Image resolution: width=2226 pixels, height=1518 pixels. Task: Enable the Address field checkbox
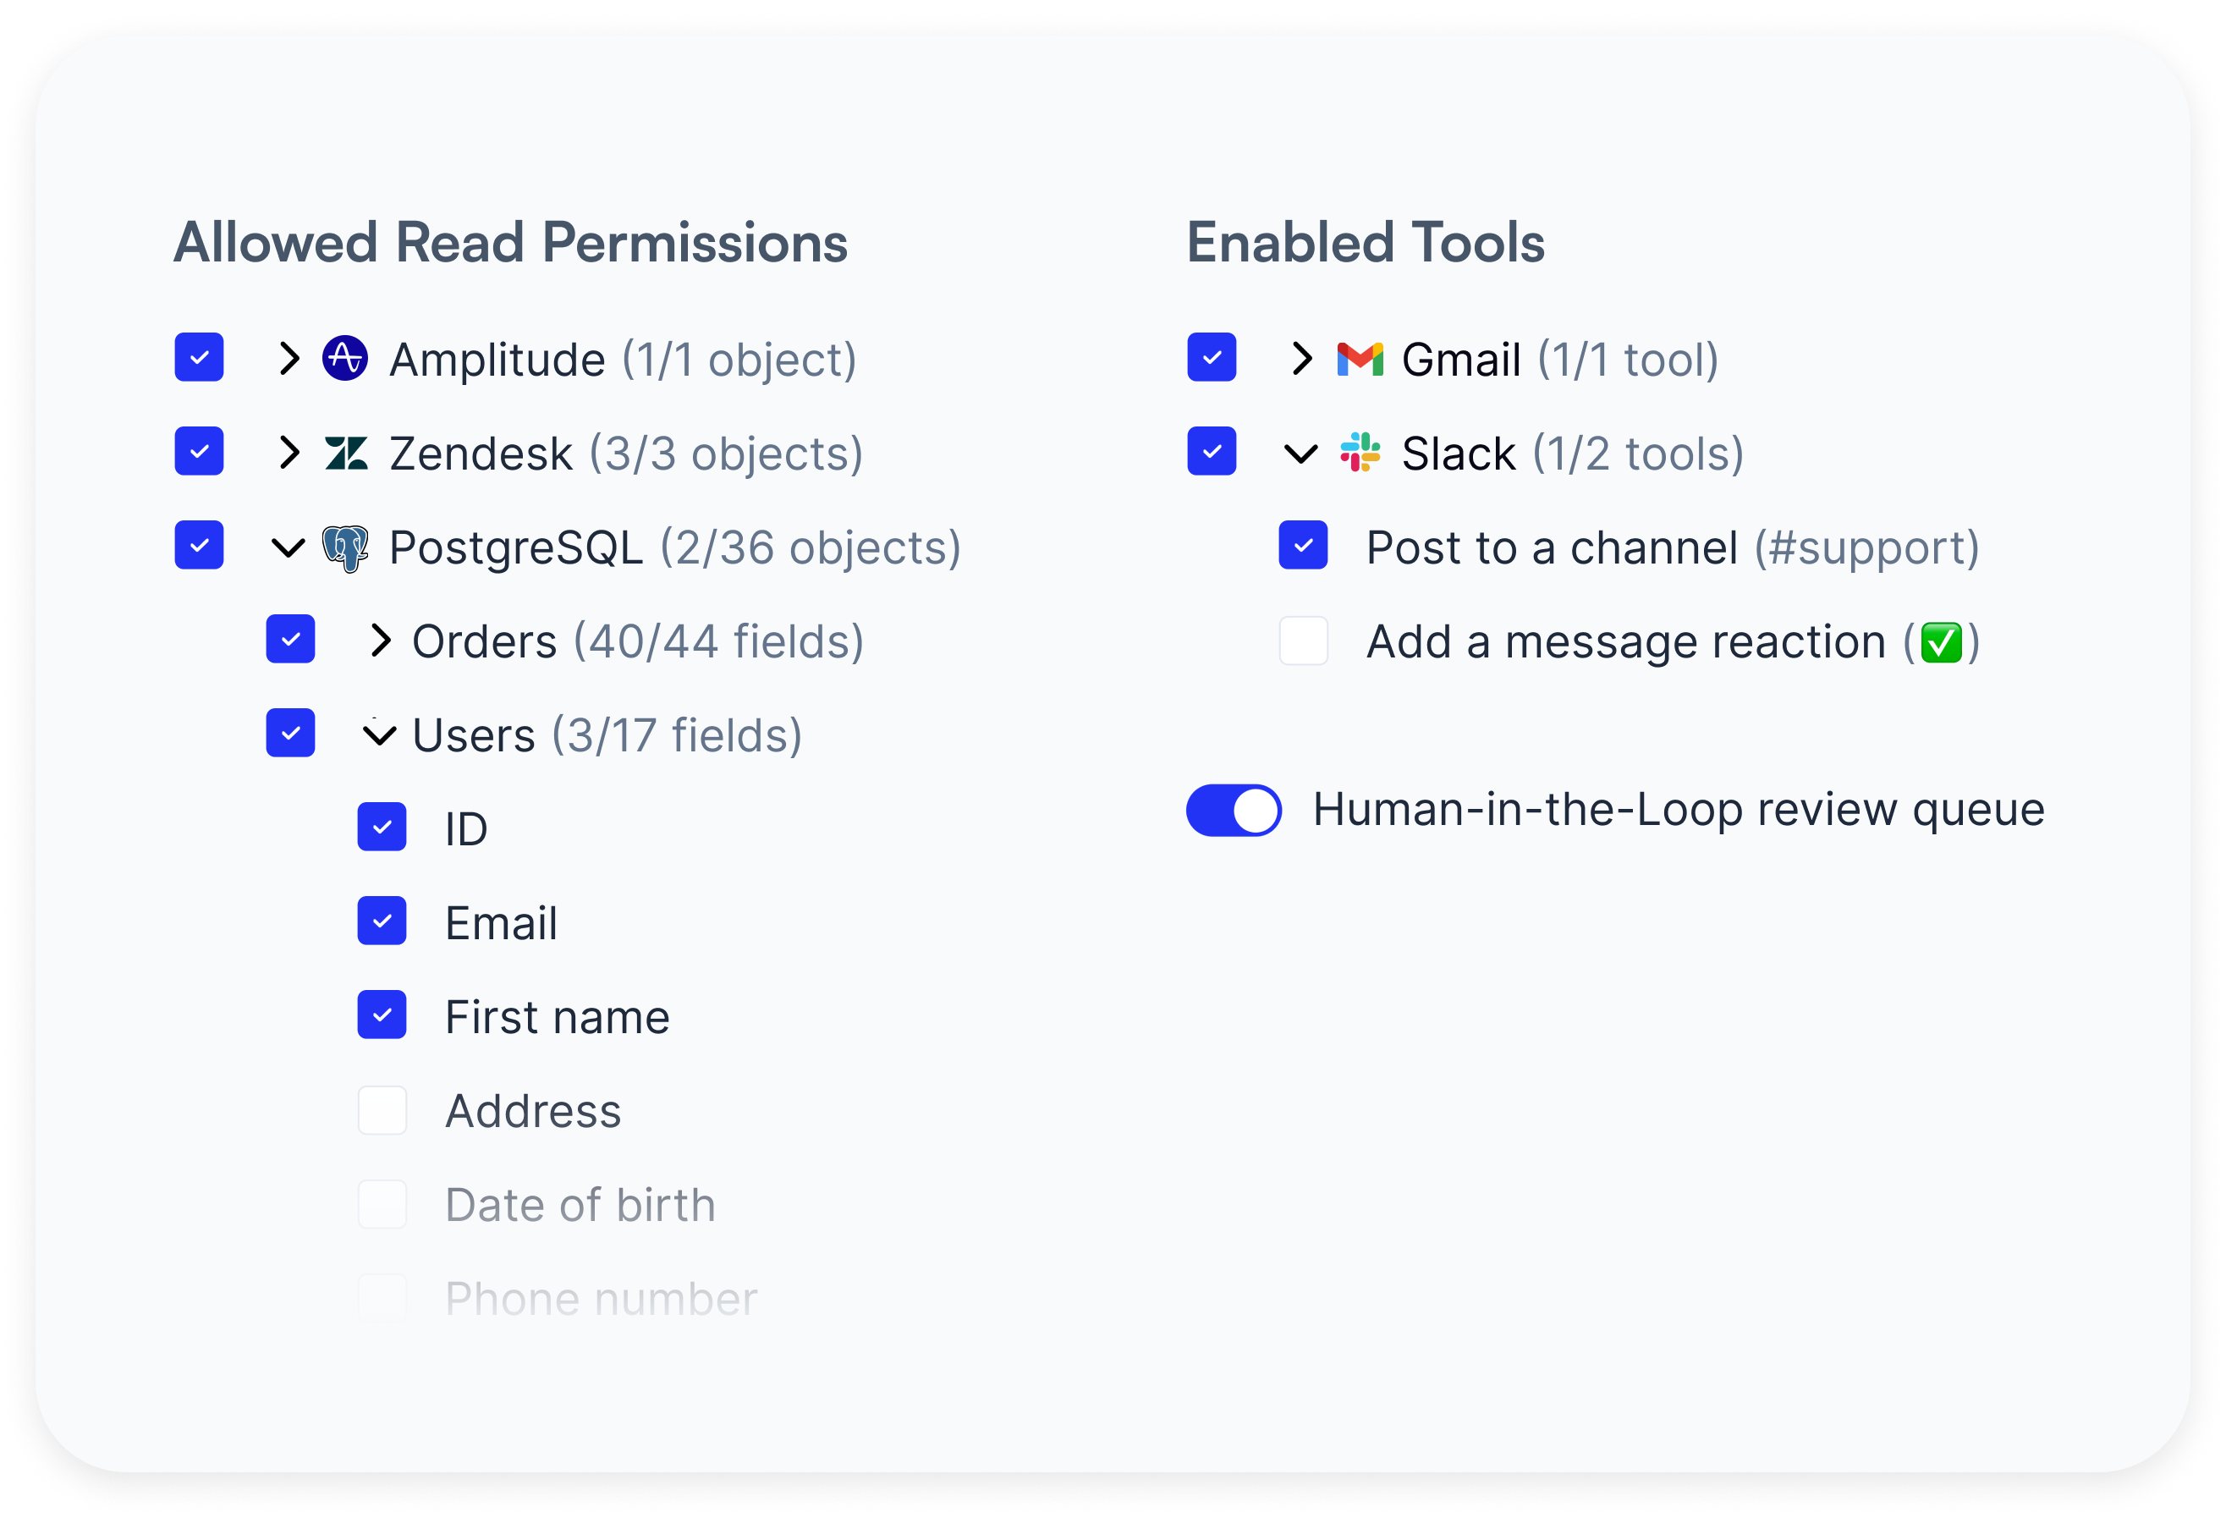[382, 1110]
